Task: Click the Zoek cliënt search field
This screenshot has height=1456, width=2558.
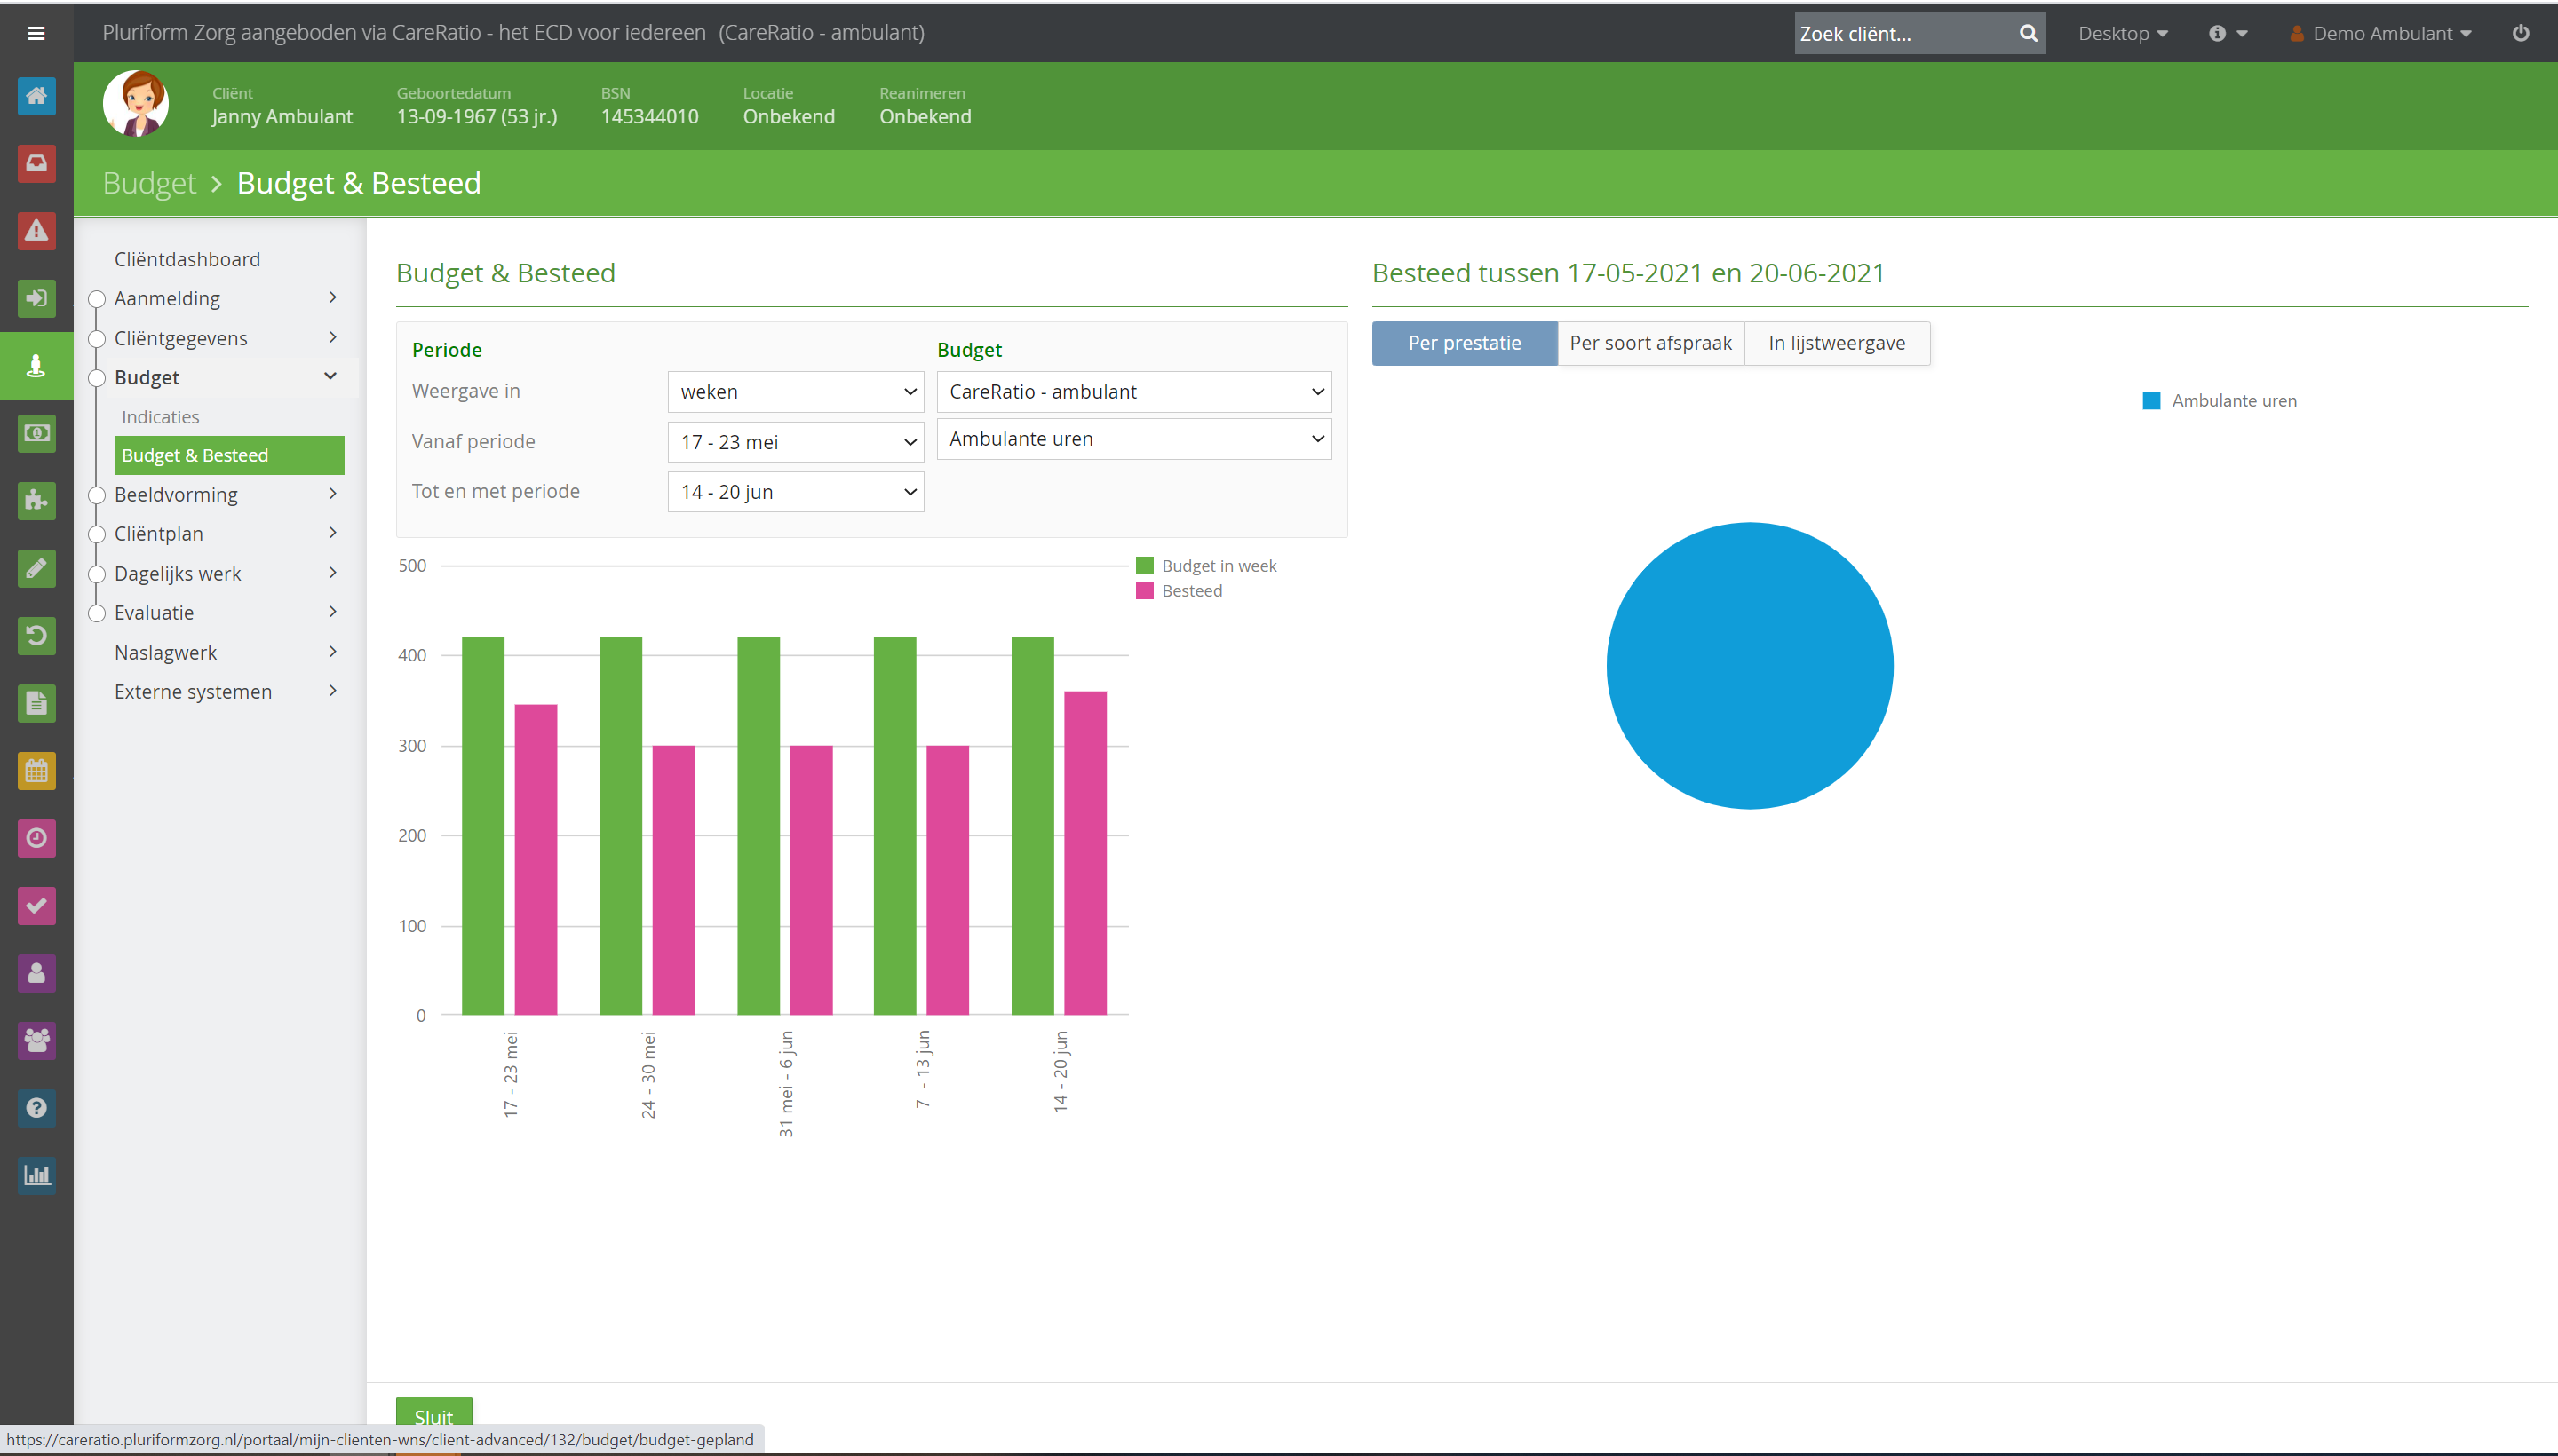Action: [x=1903, y=33]
